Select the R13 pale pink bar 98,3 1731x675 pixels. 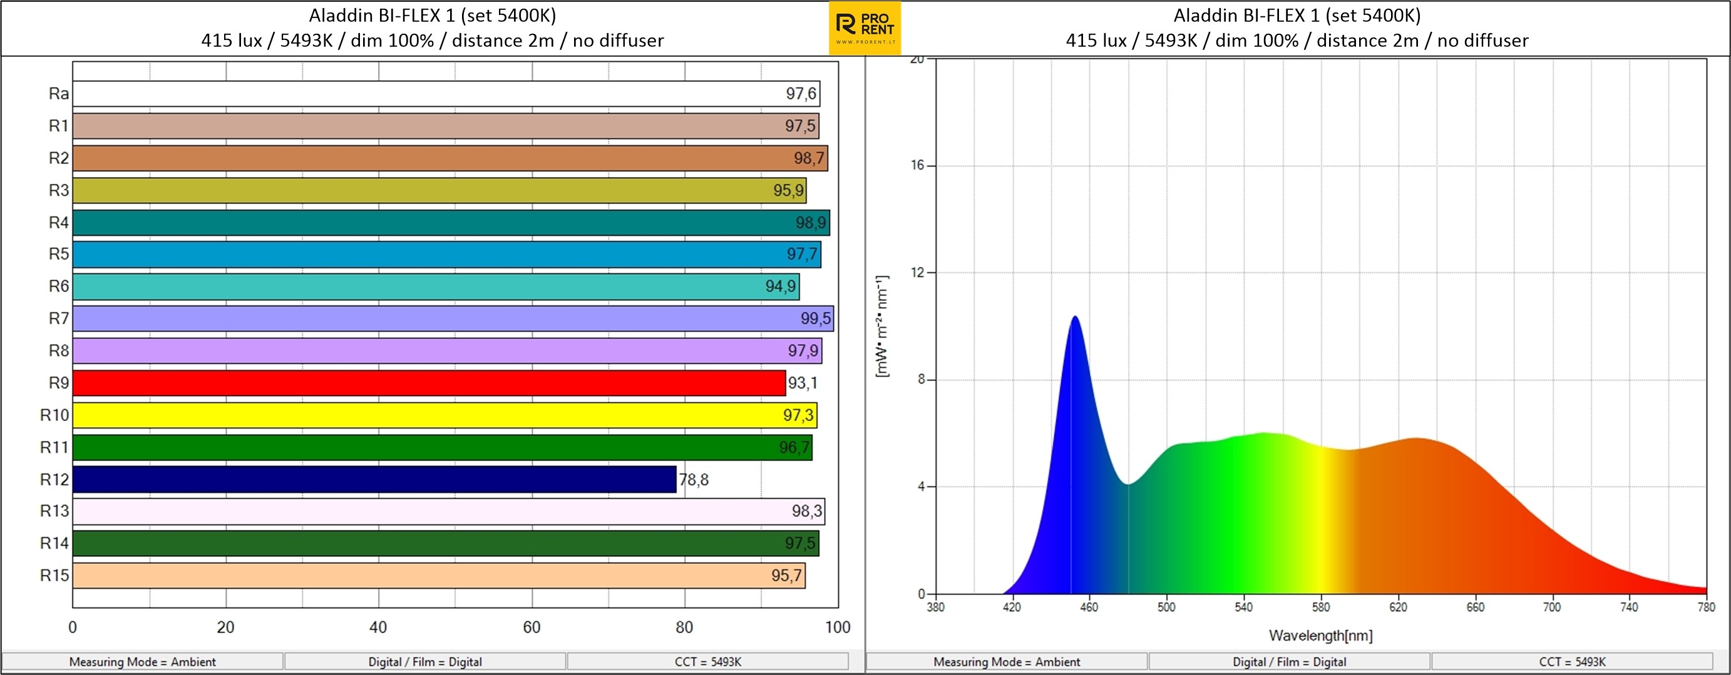449,511
